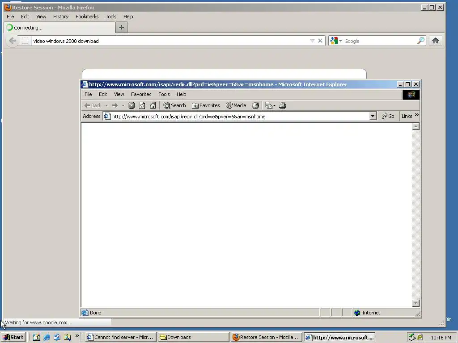Click the Go button next to address bar

(388, 117)
